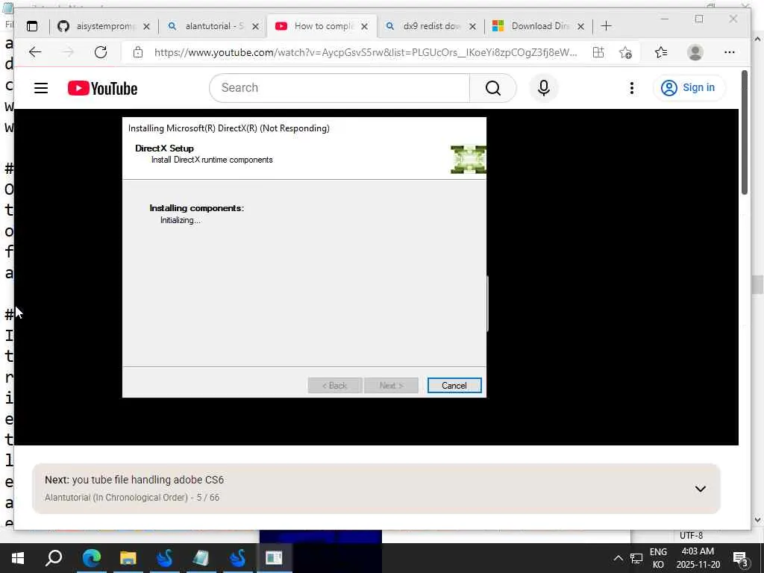Image resolution: width=764 pixels, height=573 pixels.
Task: Sign in to YouTube
Action: [x=689, y=88]
